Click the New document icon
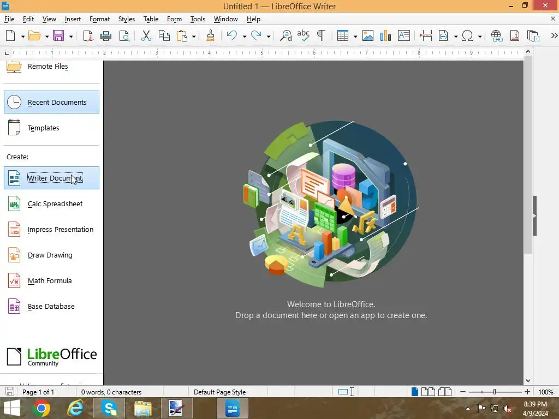Viewport: 559px width, 419px height. (x=11, y=35)
